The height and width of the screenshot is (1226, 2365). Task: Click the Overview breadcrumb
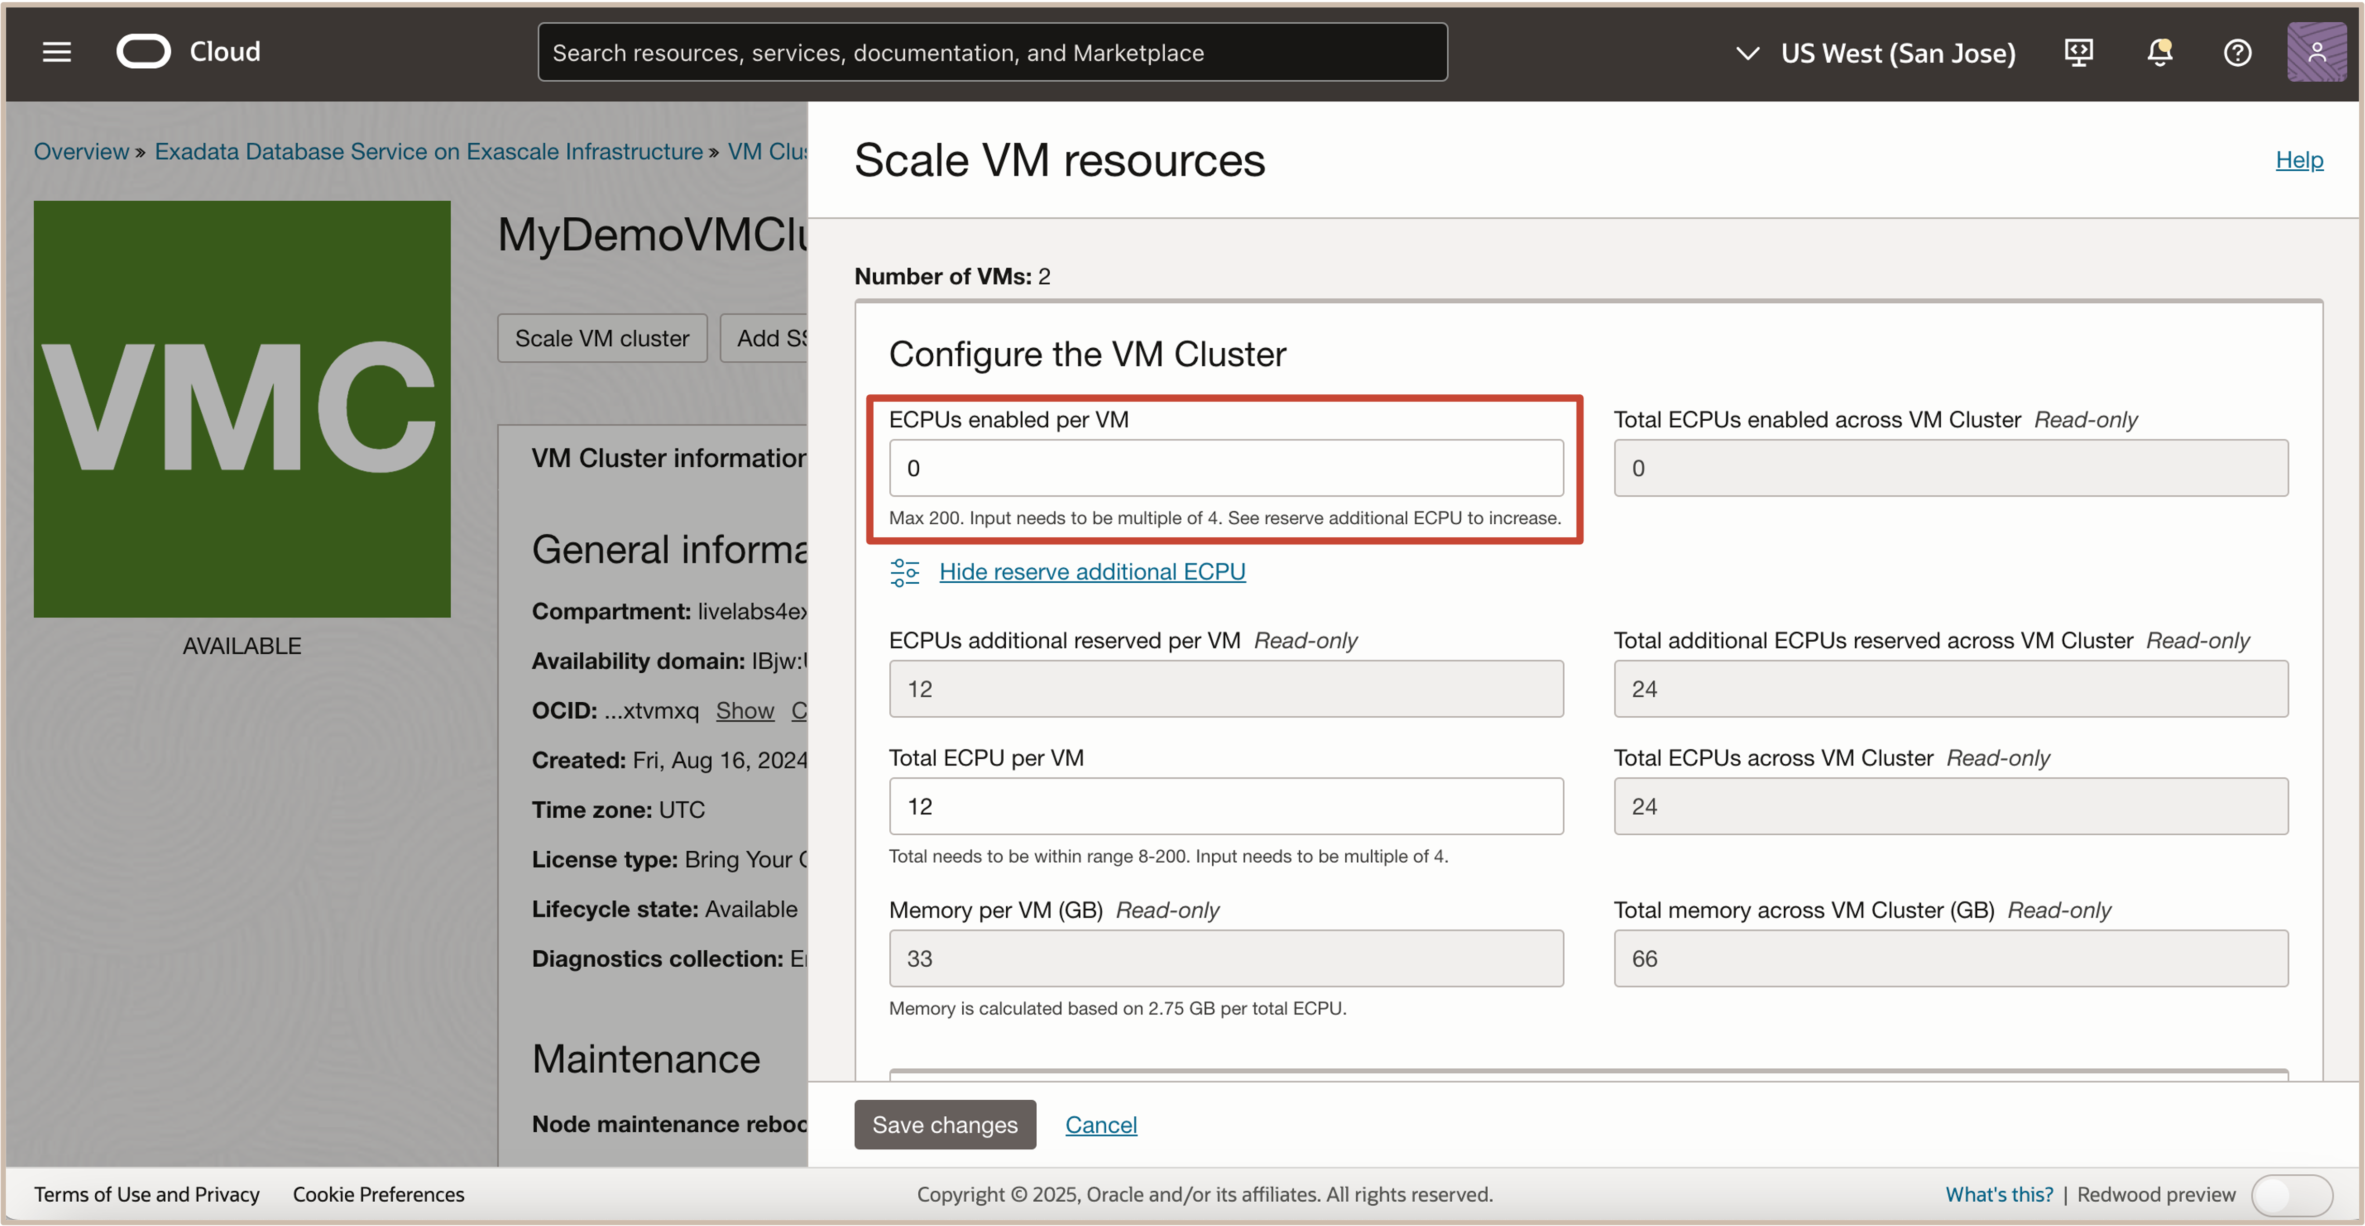coord(81,152)
